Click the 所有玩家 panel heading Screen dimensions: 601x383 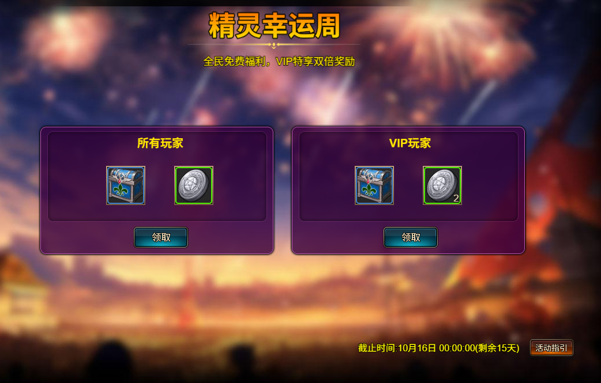pos(160,143)
